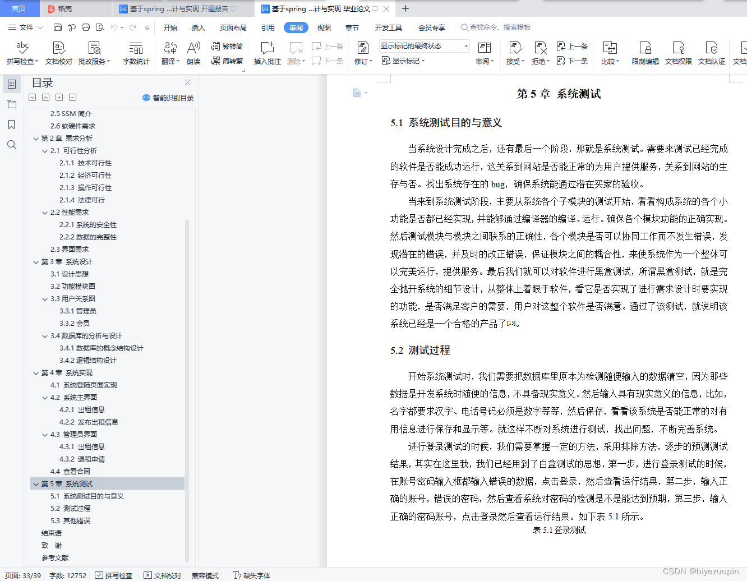Check the checkbox beside 目录 heading list

coord(32,97)
